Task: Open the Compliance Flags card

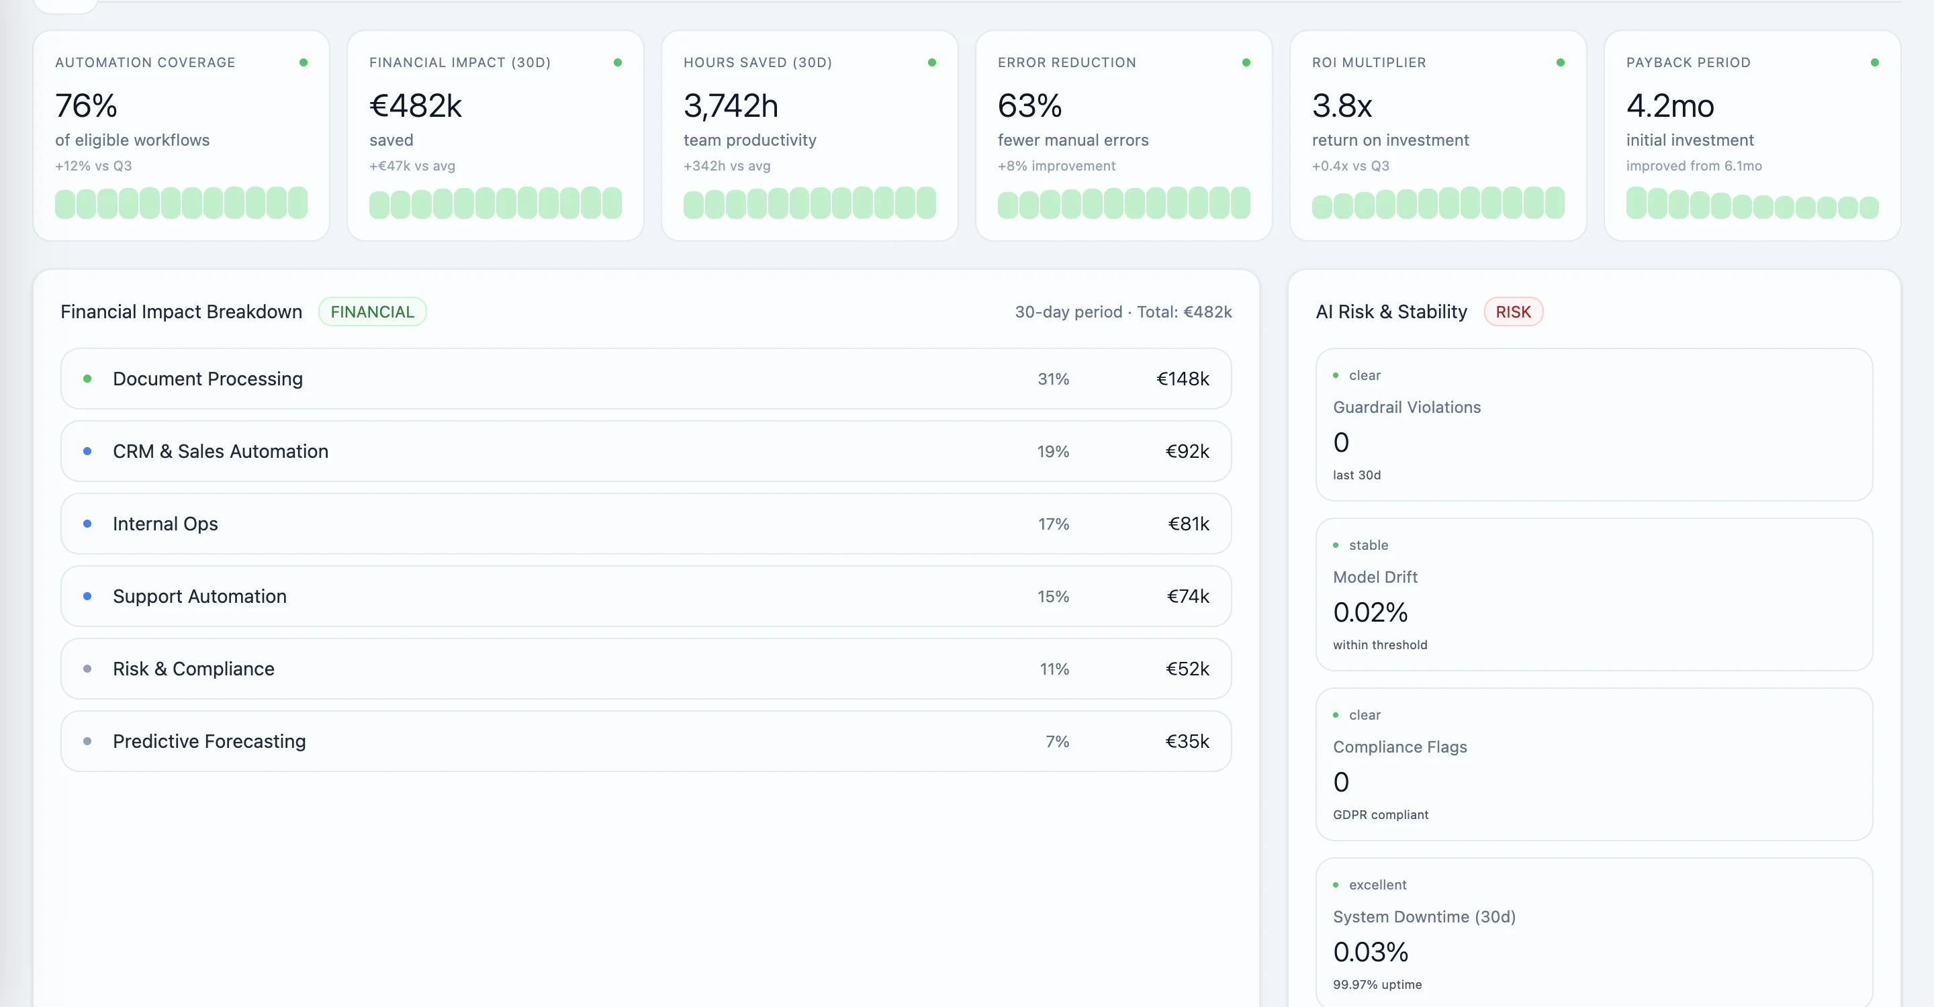Action: point(1593,764)
